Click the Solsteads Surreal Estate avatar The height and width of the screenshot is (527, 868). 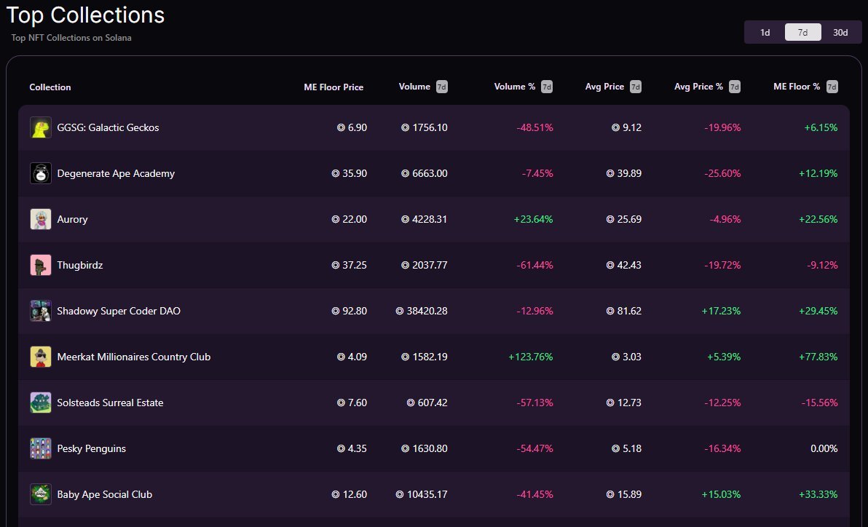click(40, 403)
